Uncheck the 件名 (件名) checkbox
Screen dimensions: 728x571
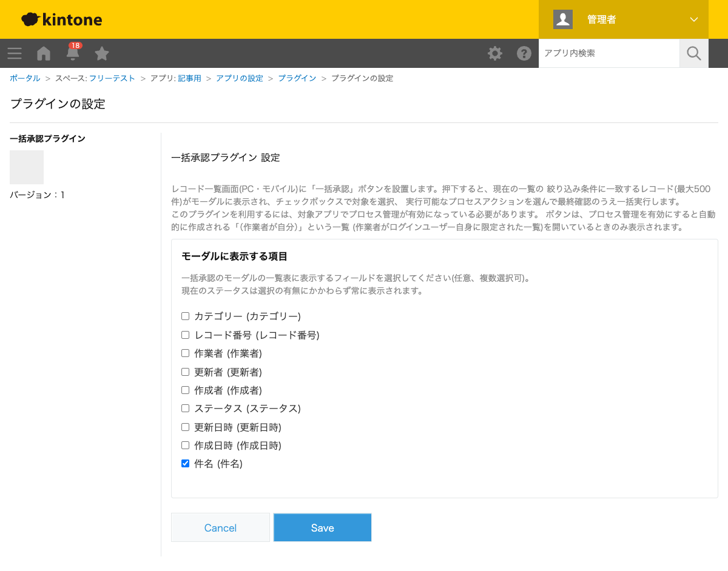(x=186, y=463)
